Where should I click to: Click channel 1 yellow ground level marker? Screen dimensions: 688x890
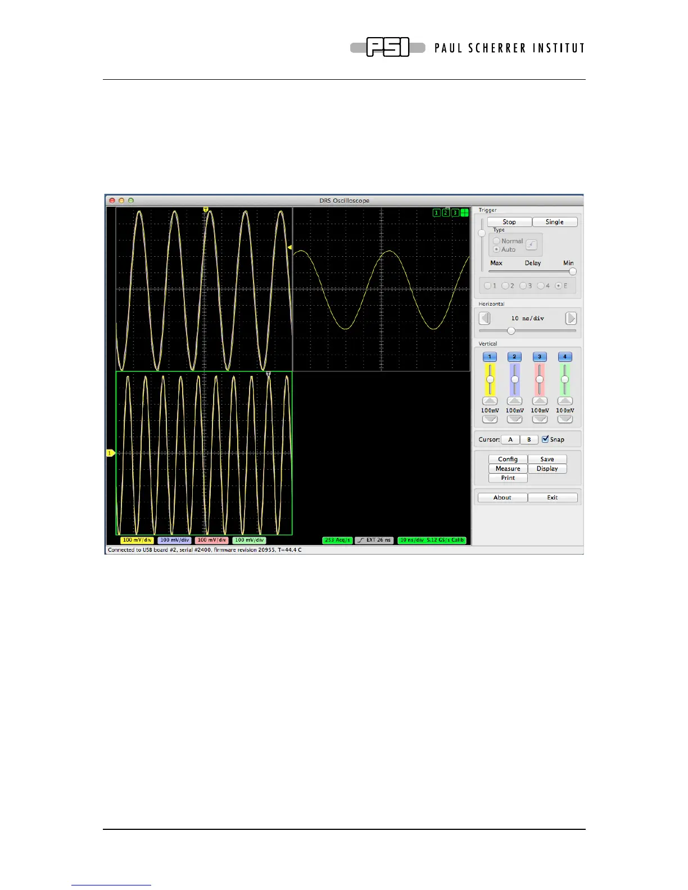[x=111, y=453]
